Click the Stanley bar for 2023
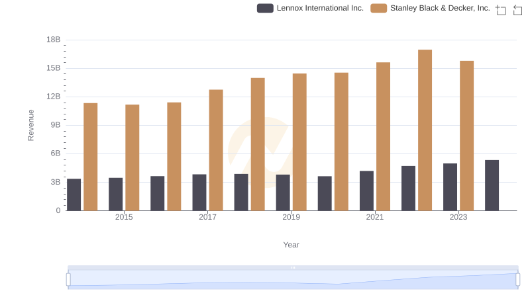The image size is (530, 305). pos(467,136)
